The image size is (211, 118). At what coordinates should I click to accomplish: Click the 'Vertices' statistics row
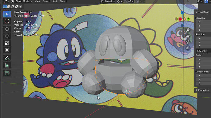click(26, 25)
